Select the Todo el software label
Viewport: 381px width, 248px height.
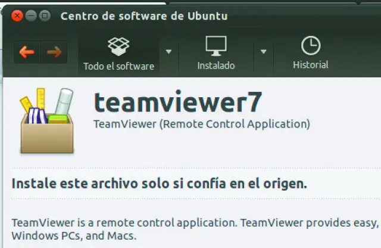coord(118,66)
